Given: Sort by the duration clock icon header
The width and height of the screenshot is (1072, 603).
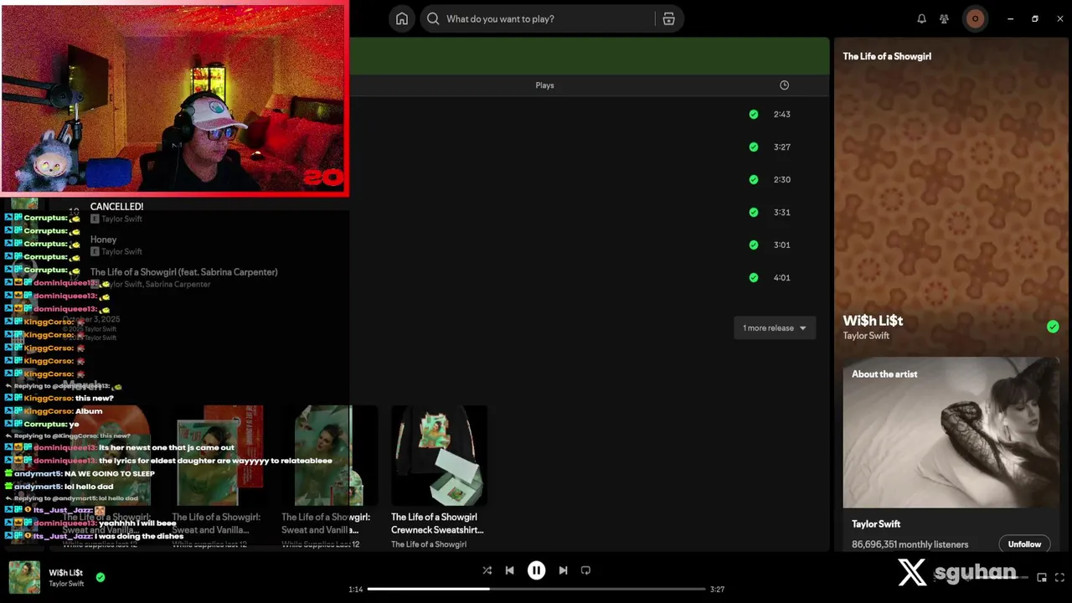Looking at the screenshot, I should pyautogui.click(x=784, y=85).
